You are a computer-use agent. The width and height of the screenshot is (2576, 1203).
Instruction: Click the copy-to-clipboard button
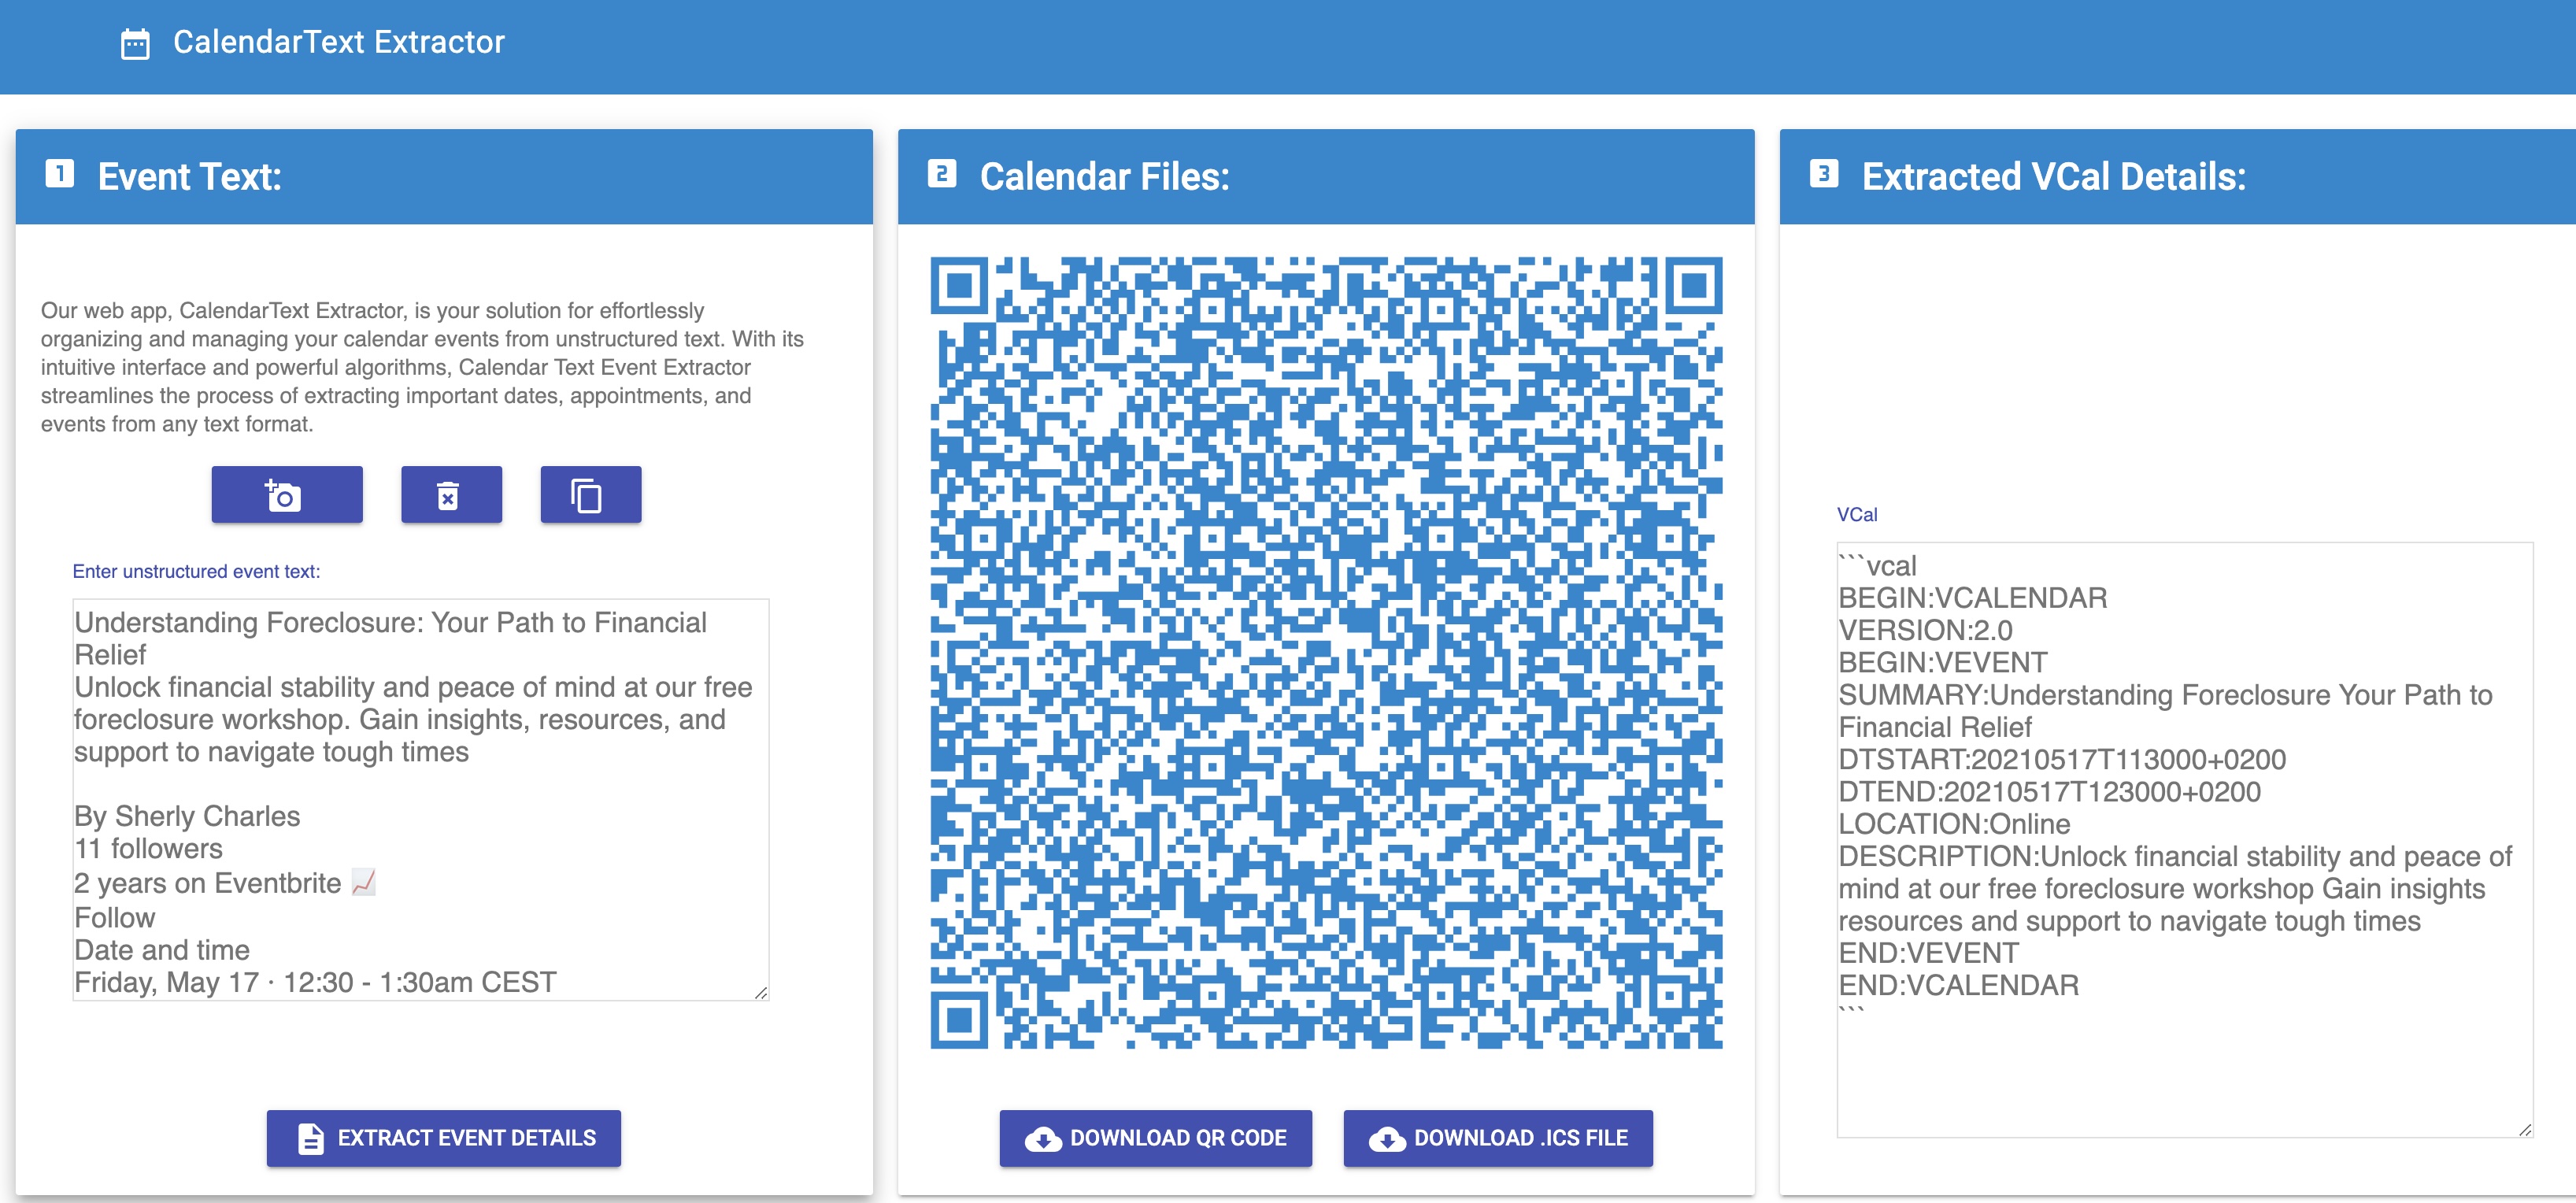point(590,495)
